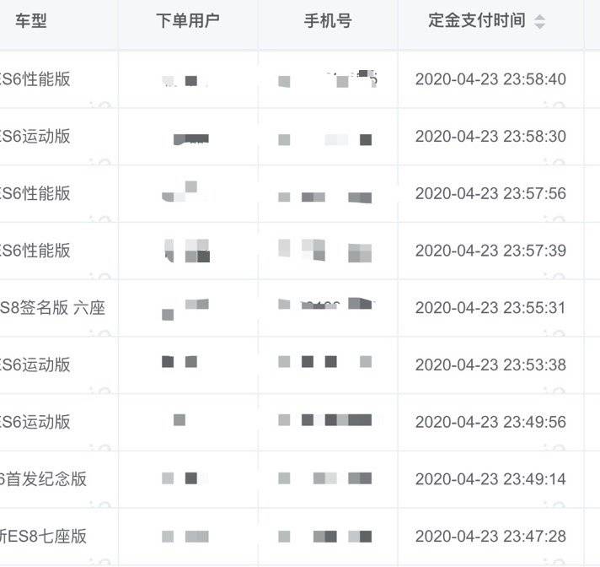This screenshot has width=600, height=567.
Task: Click the 车型 column header
Action: (31, 21)
